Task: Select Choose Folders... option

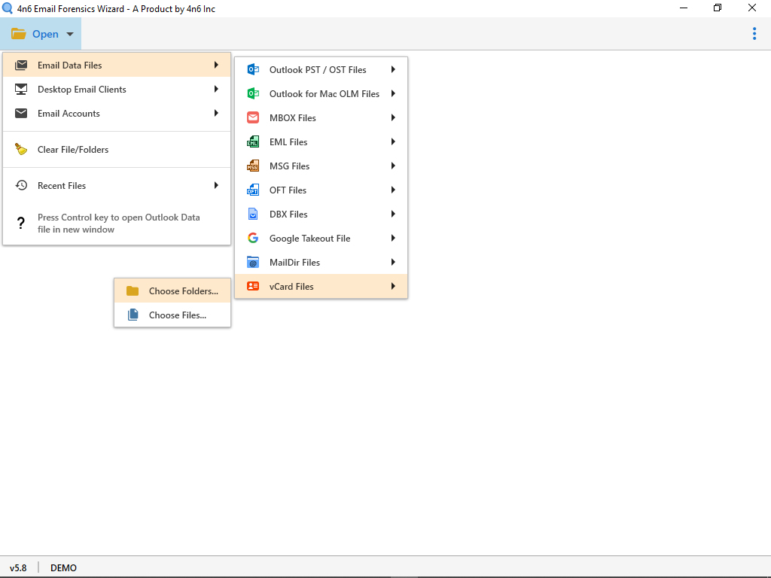Action: pyautogui.click(x=172, y=291)
